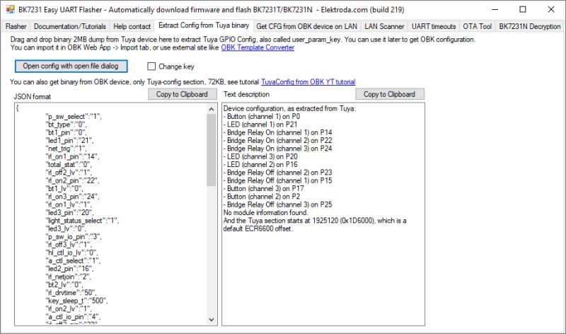
Task: Switch to the OTA Tool tab
Action: [477, 26]
